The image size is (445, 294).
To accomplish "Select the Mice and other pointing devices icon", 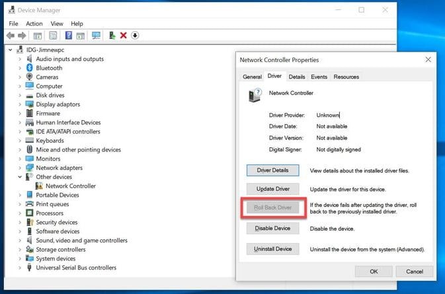I will point(30,149).
